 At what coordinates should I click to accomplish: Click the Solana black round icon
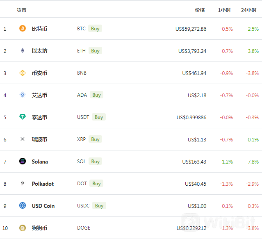pyautogui.click(x=23, y=161)
